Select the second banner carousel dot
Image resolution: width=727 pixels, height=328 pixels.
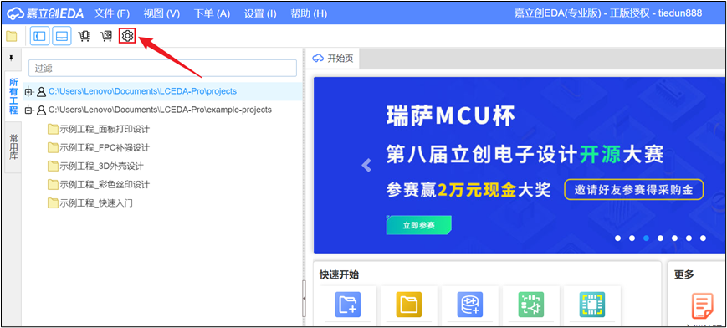pos(632,238)
